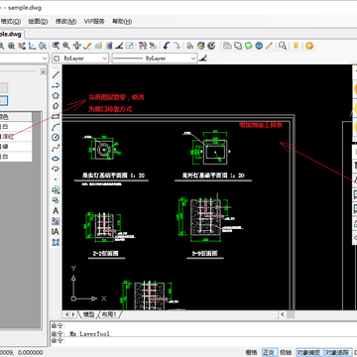
Task: Select the Elliptical arc tool
Action: click(x=56, y=169)
